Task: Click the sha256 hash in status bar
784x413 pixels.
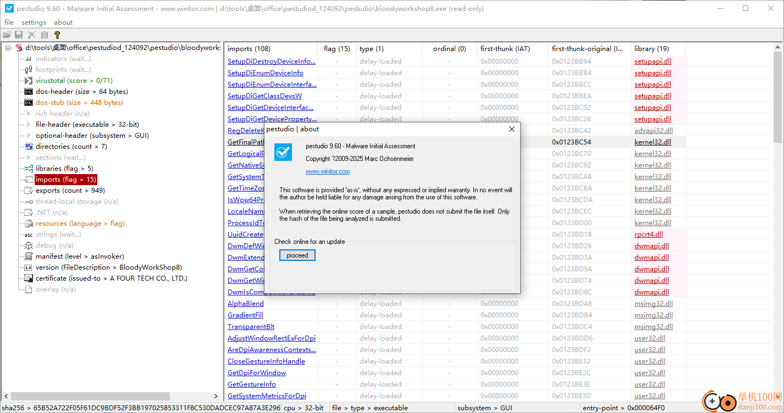Action: click(141, 408)
